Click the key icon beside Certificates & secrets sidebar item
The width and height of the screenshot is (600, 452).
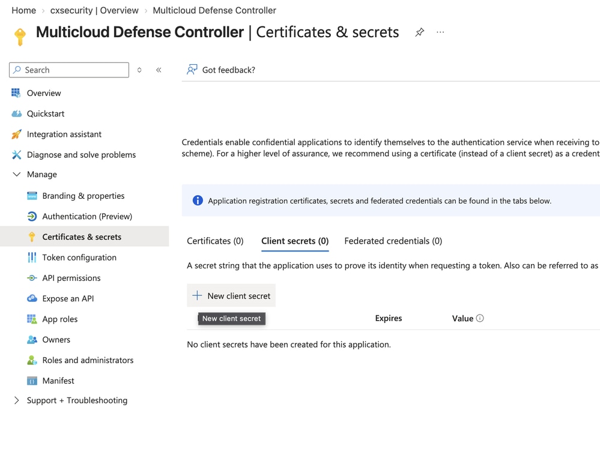(32, 237)
